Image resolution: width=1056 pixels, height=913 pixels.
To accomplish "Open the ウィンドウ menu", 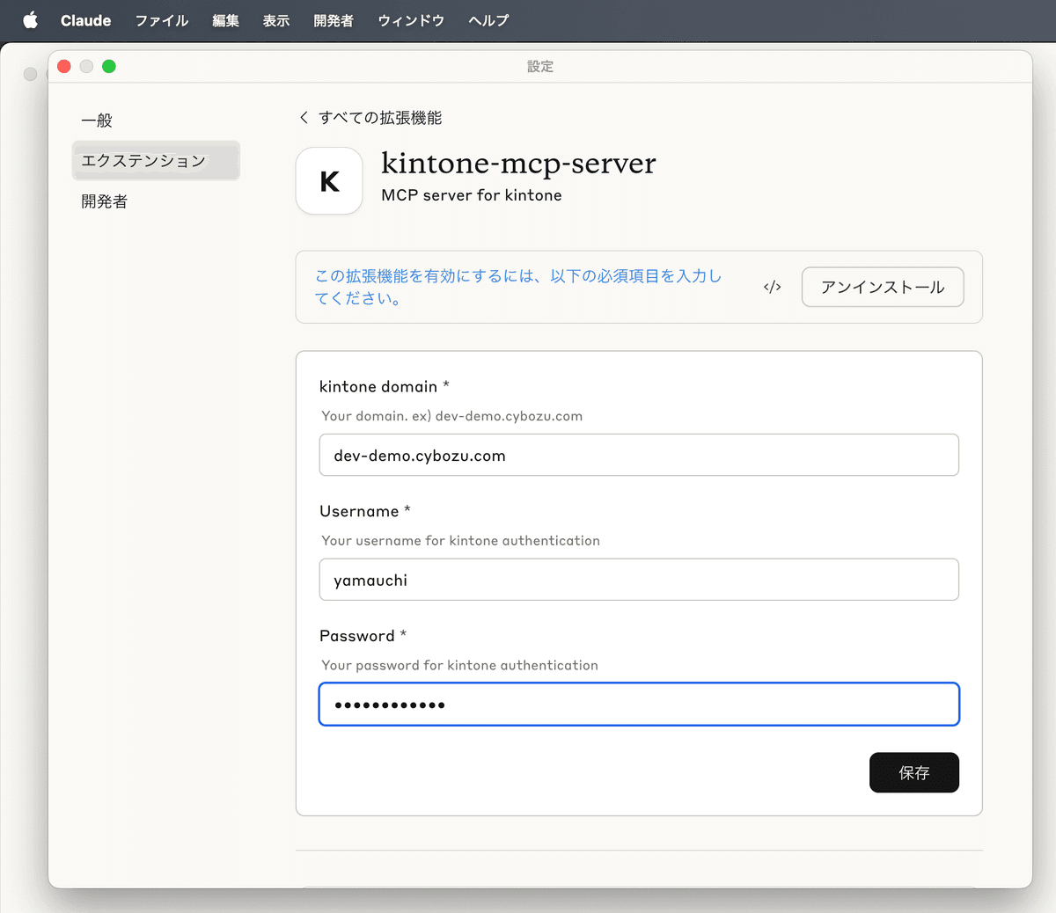I will point(411,20).
